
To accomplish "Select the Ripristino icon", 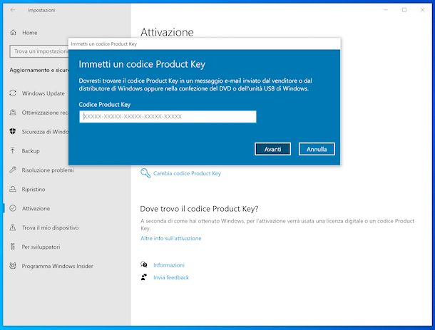I will (13, 190).
